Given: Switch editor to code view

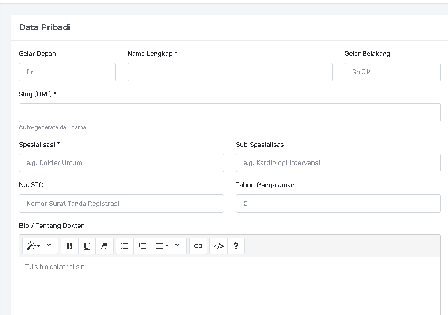Looking at the screenshot, I should [218, 246].
